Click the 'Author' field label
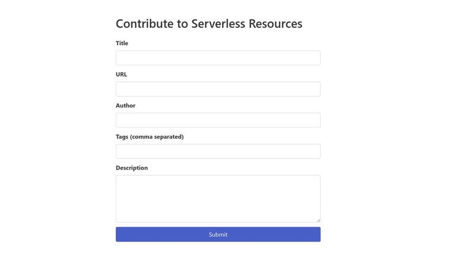This screenshot has width=475, height=267. click(x=125, y=106)
